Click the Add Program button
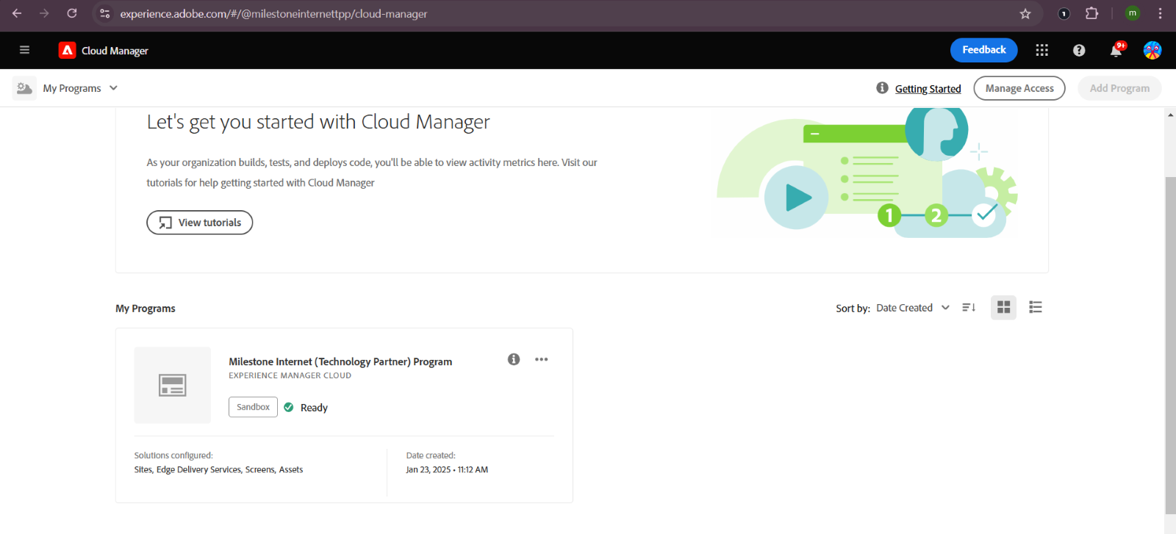This screenshot has height=534, width=1176. click(1119, 88)
